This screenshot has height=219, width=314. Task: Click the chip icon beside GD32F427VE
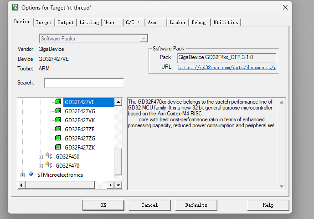coord(58,102)
